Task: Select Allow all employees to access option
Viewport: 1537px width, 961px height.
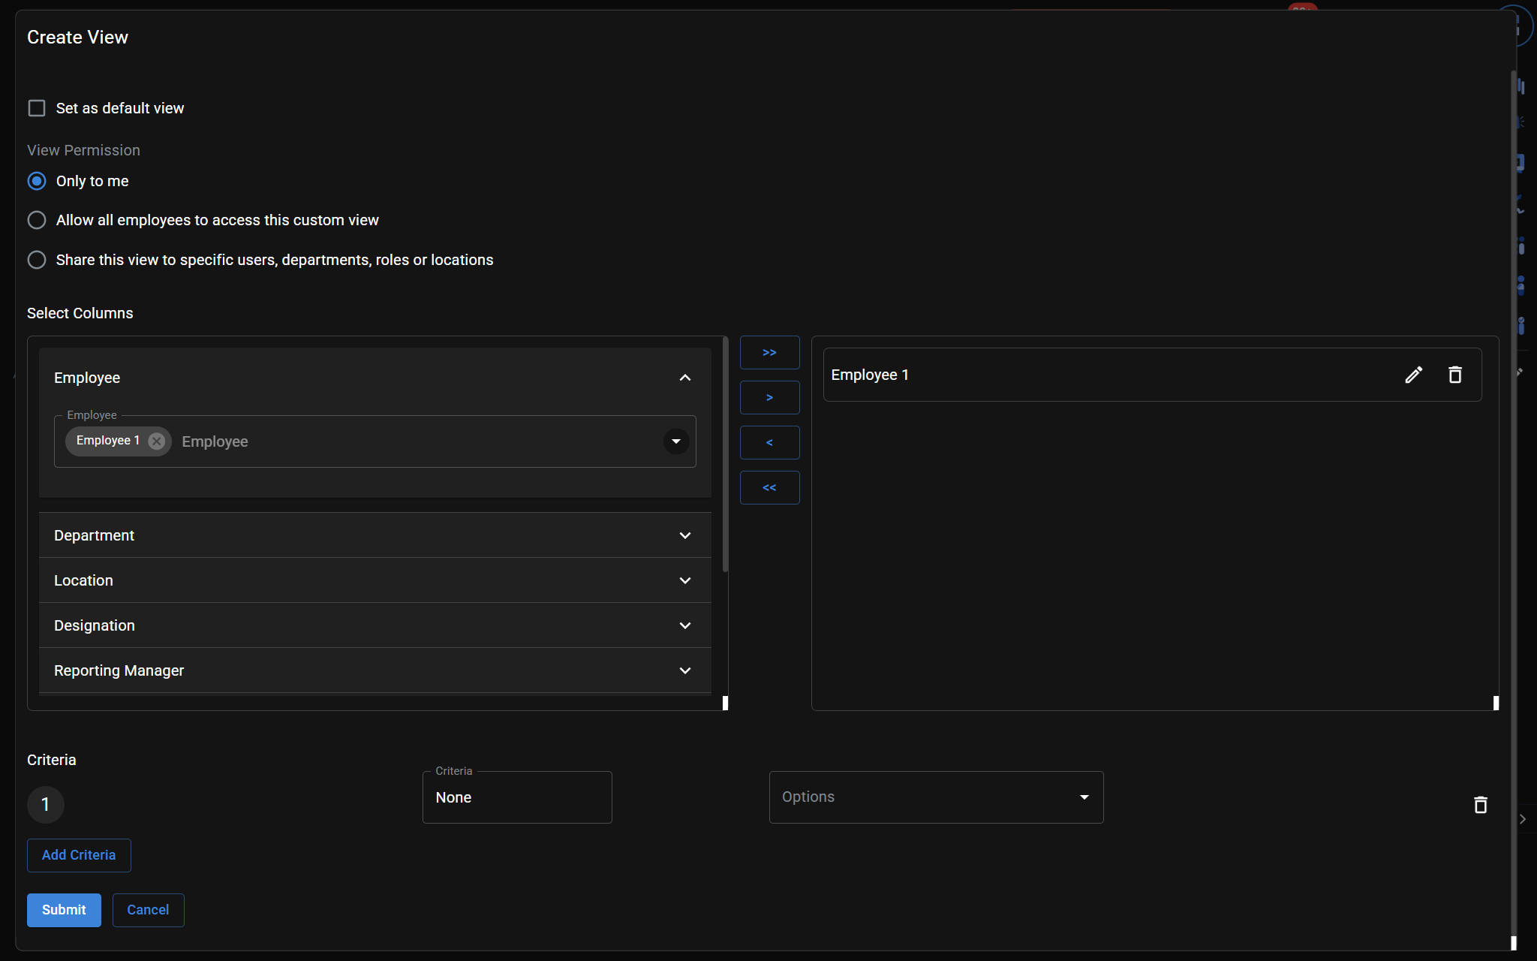Action: 37,220
